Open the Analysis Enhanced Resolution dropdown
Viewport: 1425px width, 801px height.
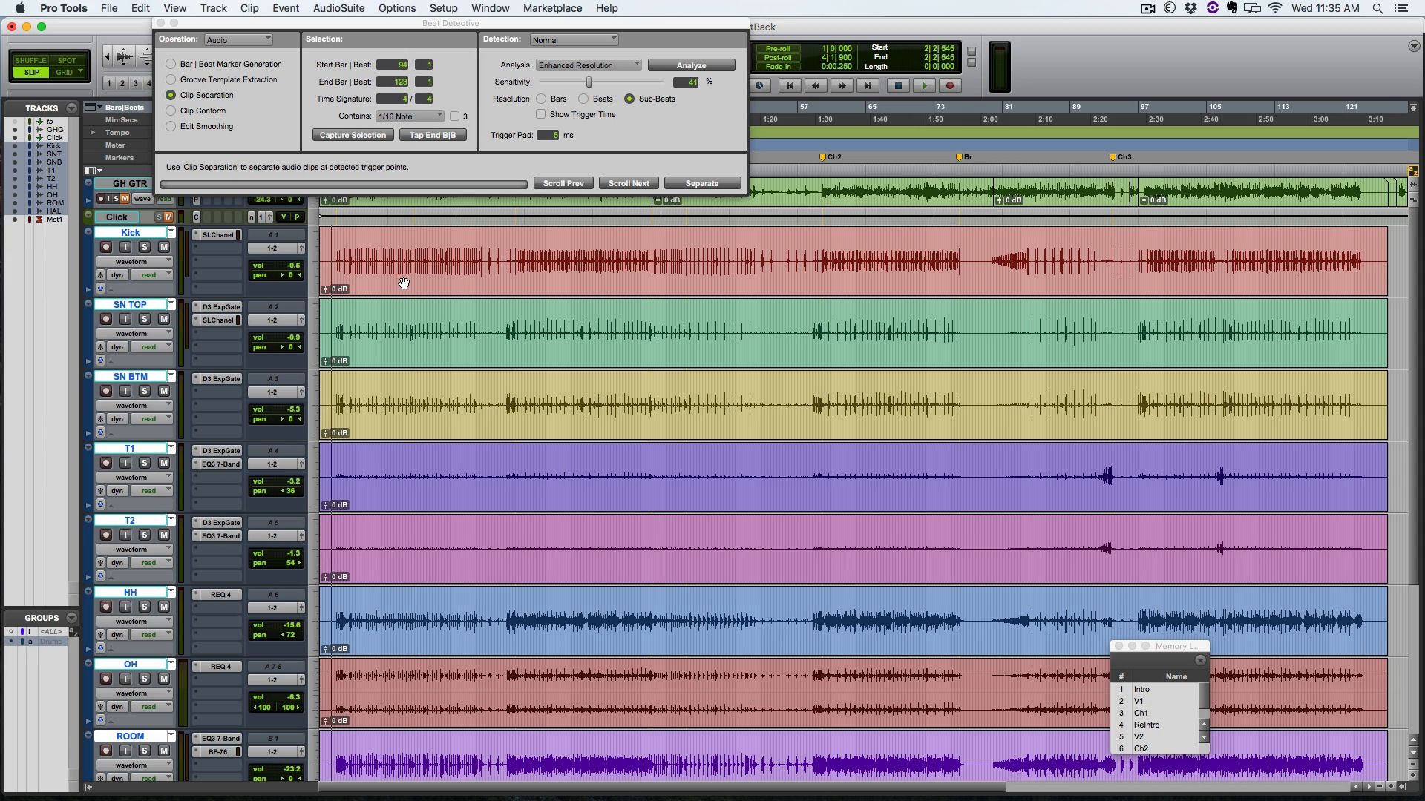coord(589,65)
